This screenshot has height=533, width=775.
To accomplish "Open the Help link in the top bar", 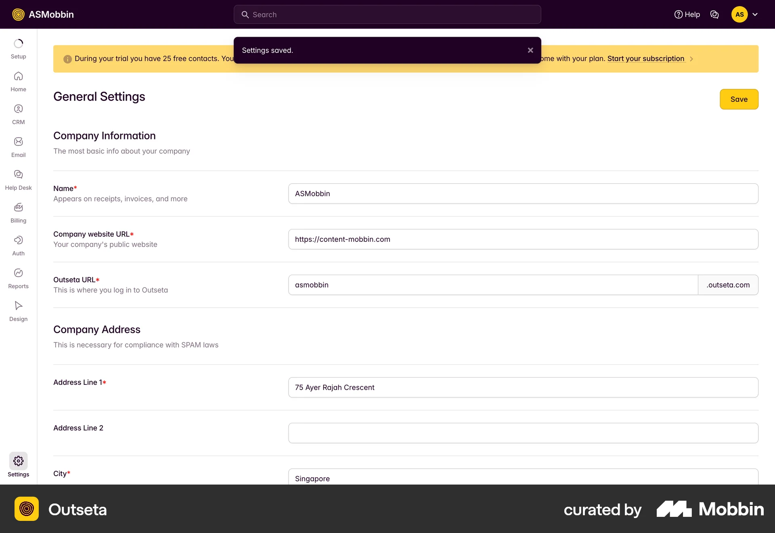I will click(687, 14).
